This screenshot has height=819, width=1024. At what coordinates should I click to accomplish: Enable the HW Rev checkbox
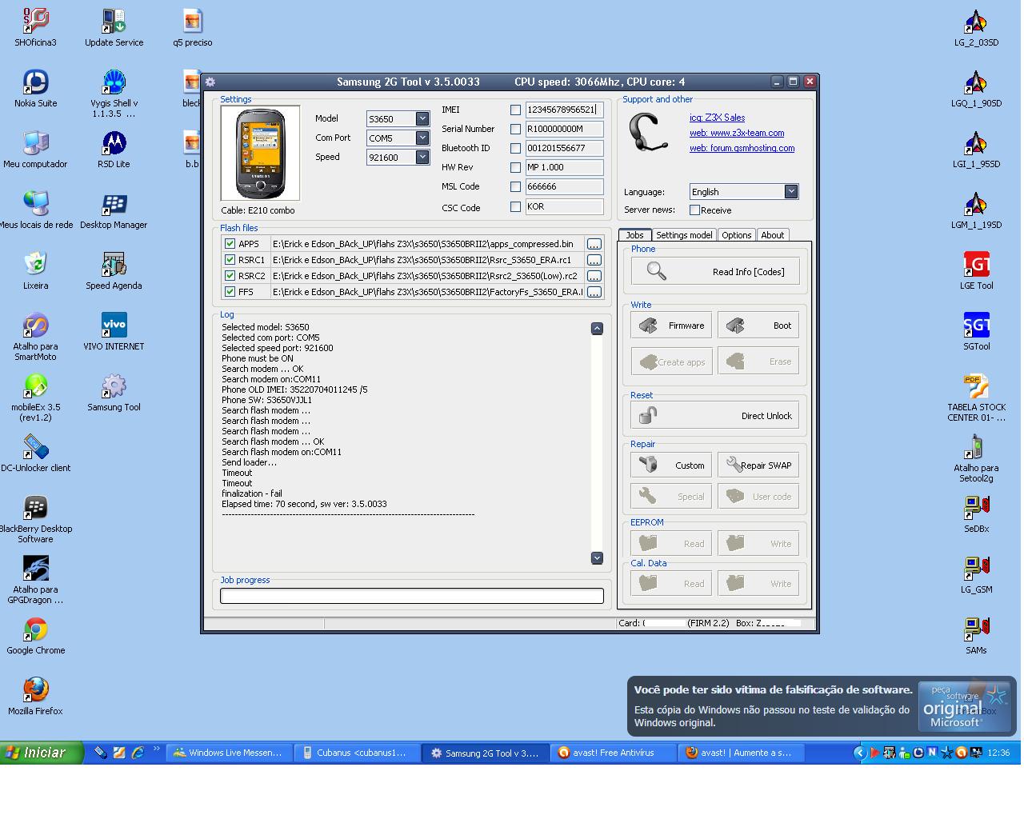pos(515,167)
